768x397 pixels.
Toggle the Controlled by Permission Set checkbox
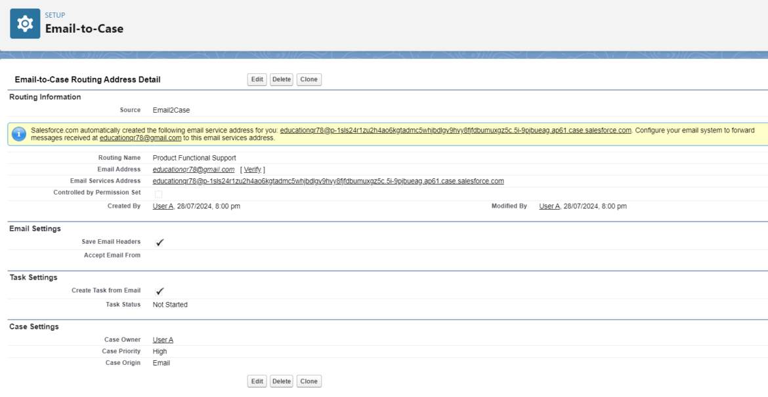pos(158,195)
